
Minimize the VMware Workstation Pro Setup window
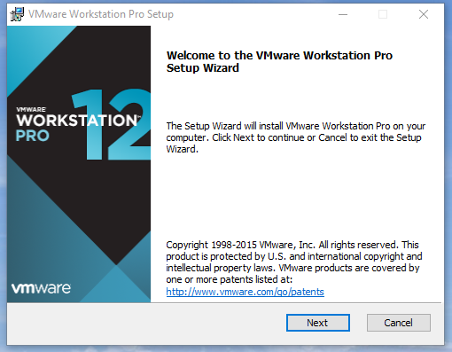pos(343,14)
